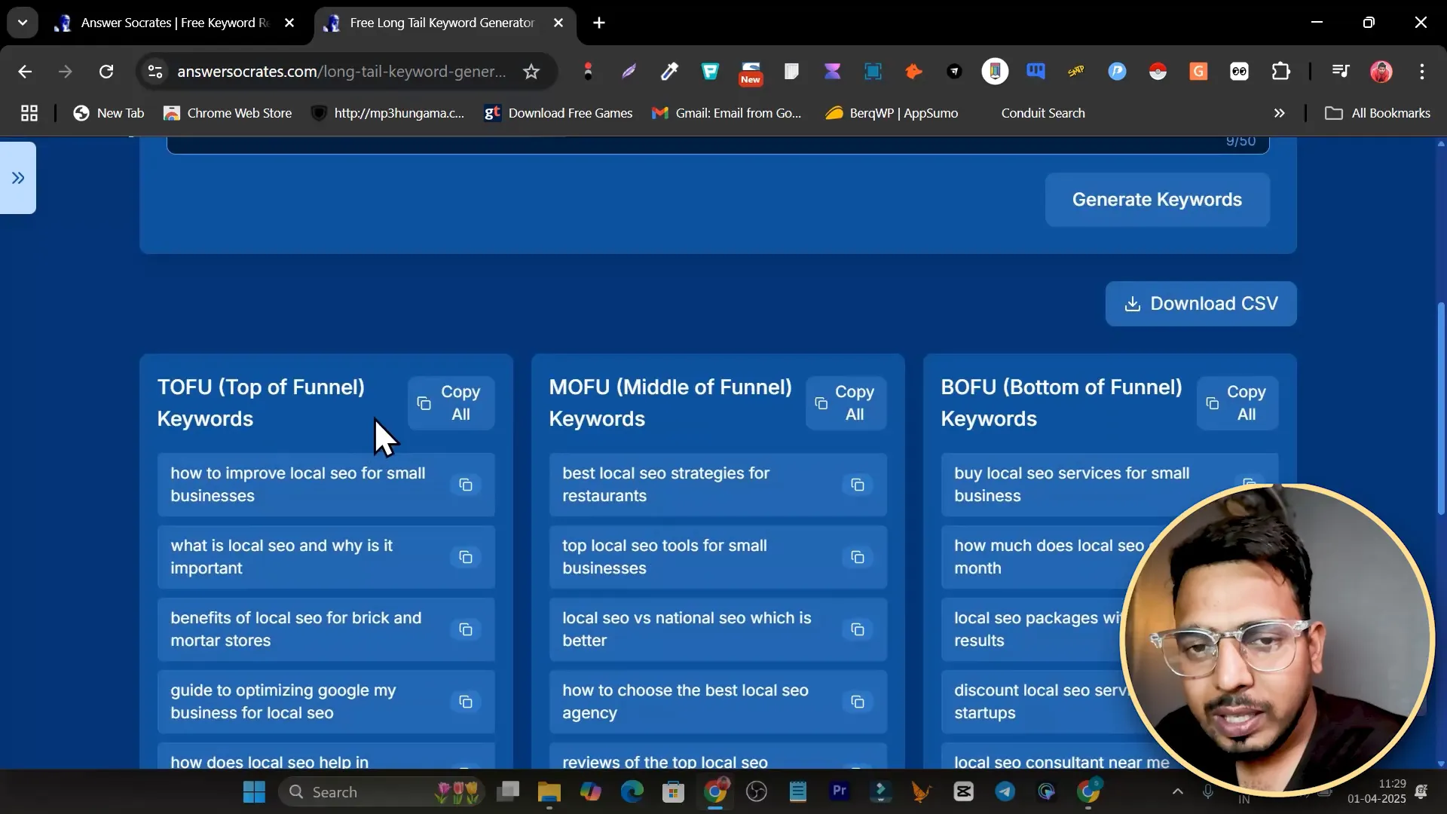
Task: Copy all TOFU keywords
Action: coord(451,403)
